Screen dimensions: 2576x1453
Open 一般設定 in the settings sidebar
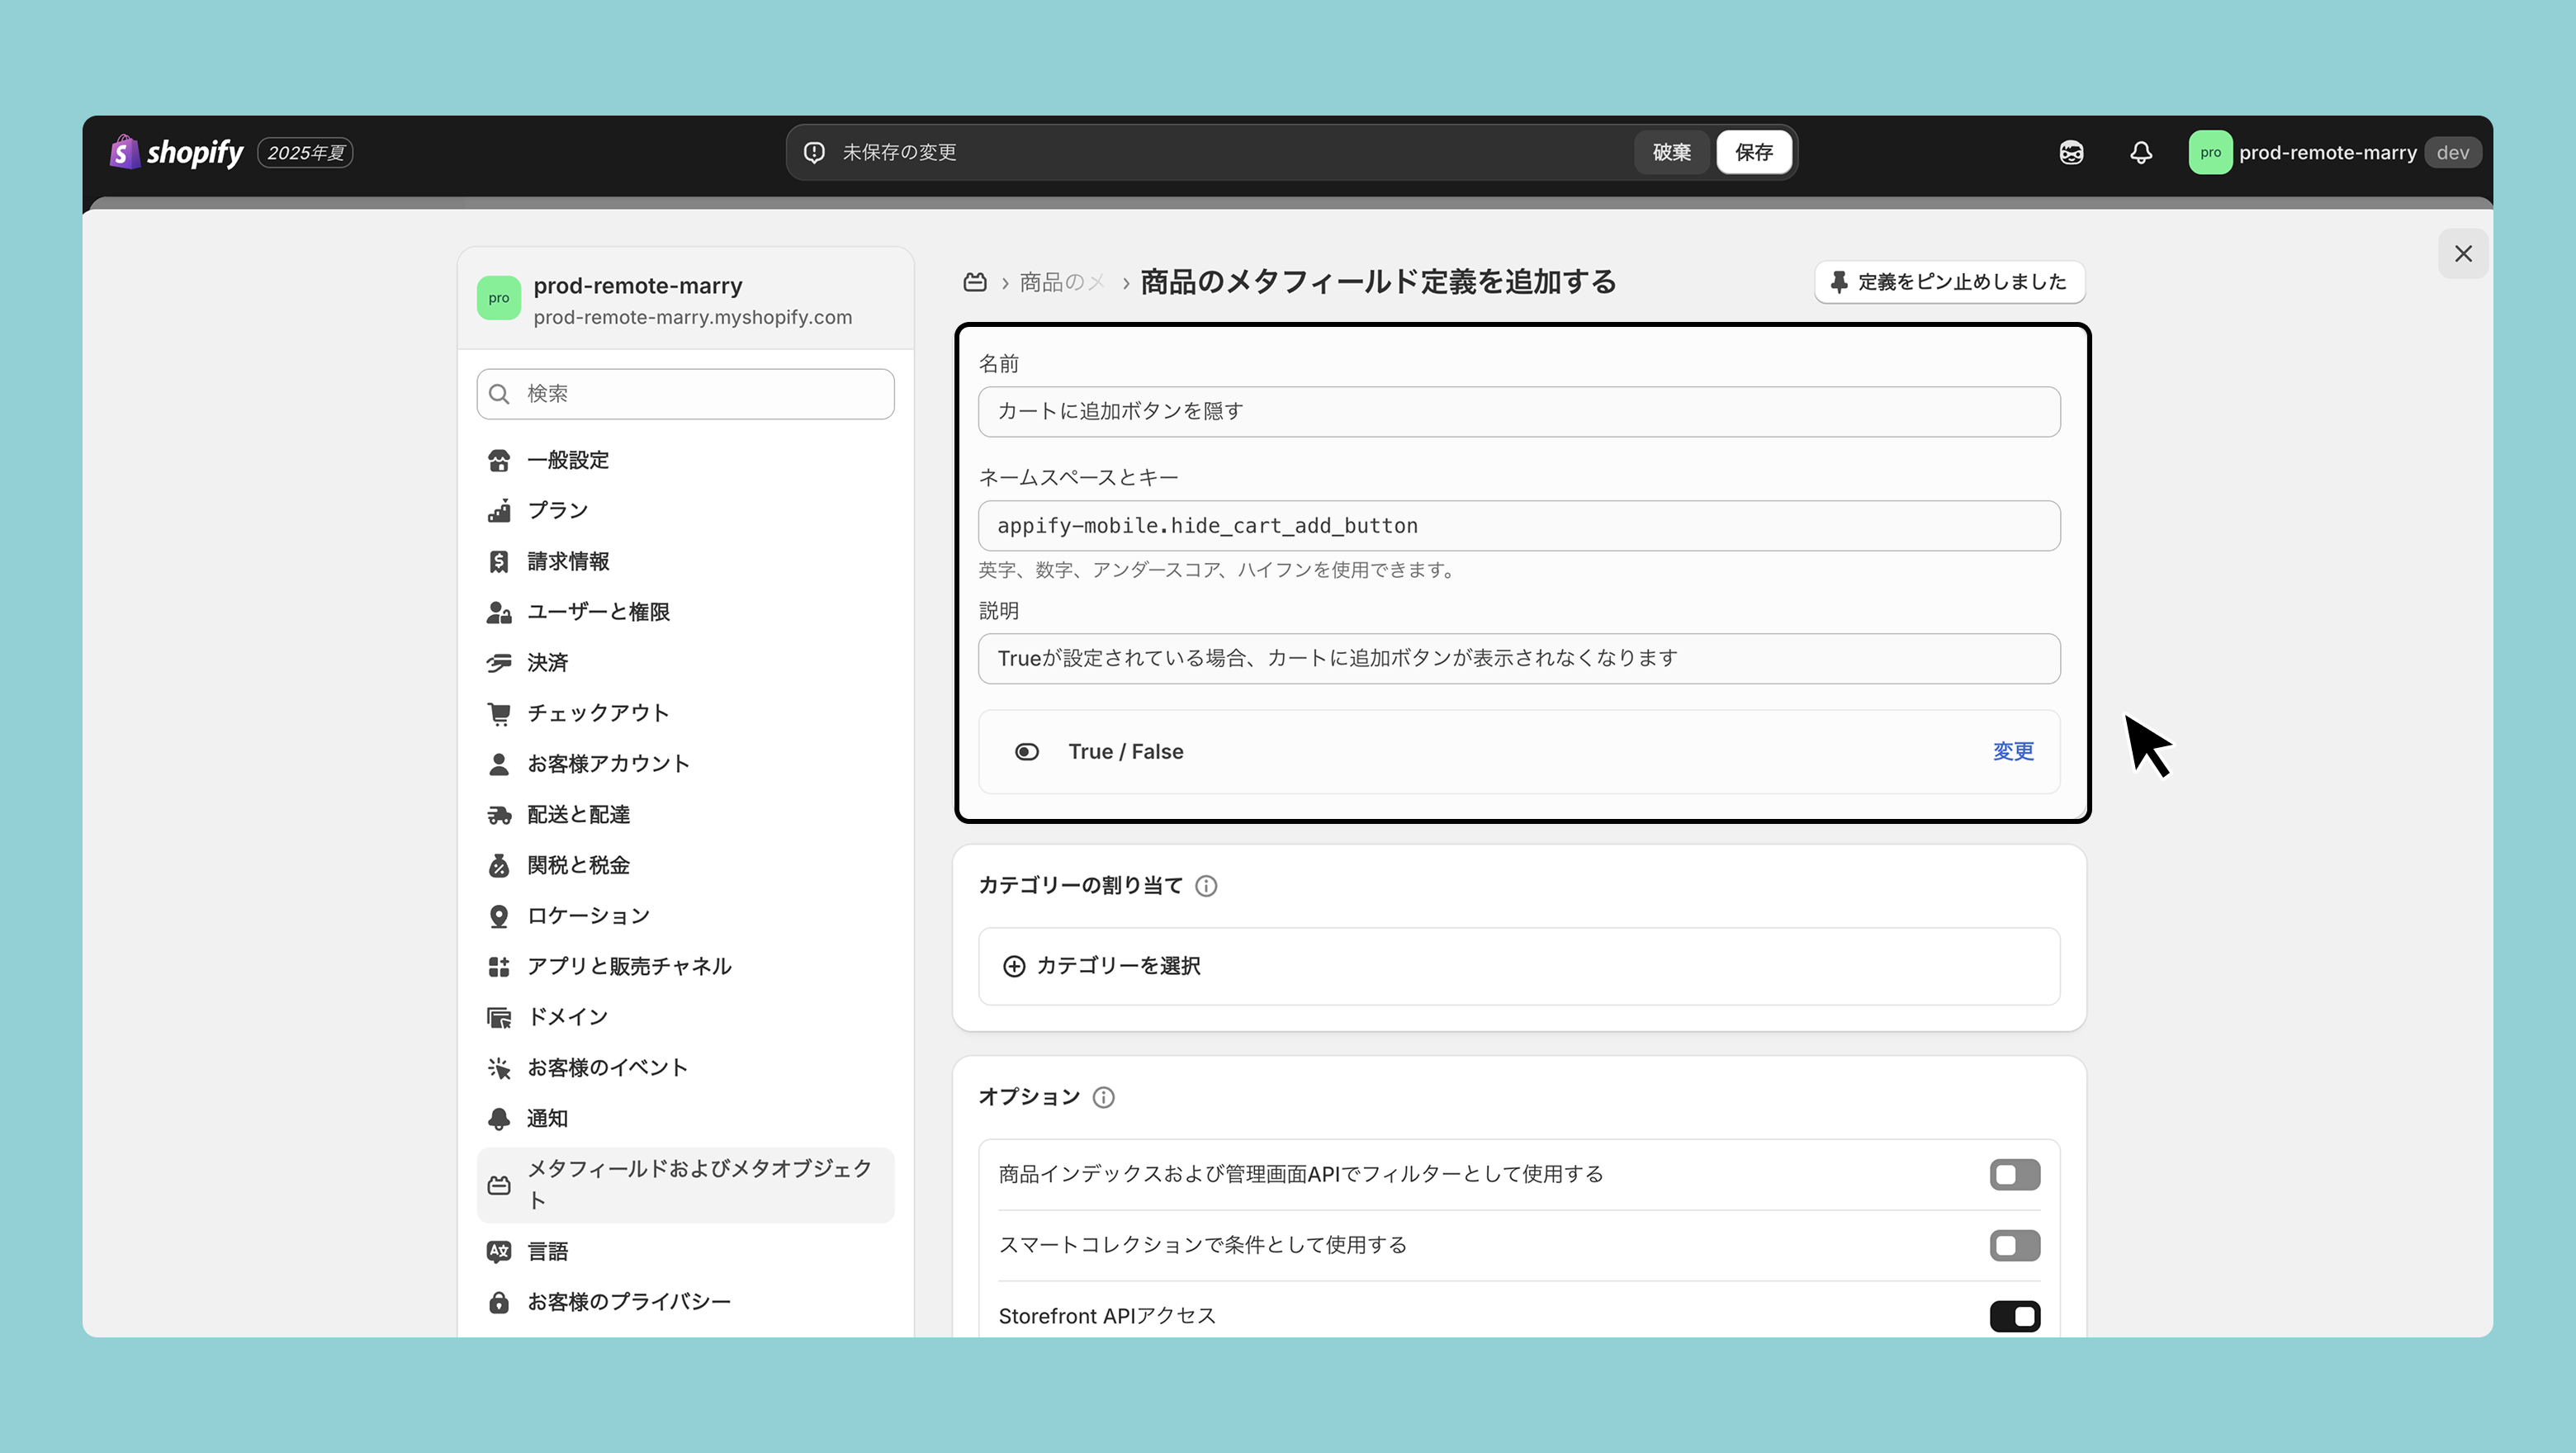pyautogui.click(x=568, y=460)
